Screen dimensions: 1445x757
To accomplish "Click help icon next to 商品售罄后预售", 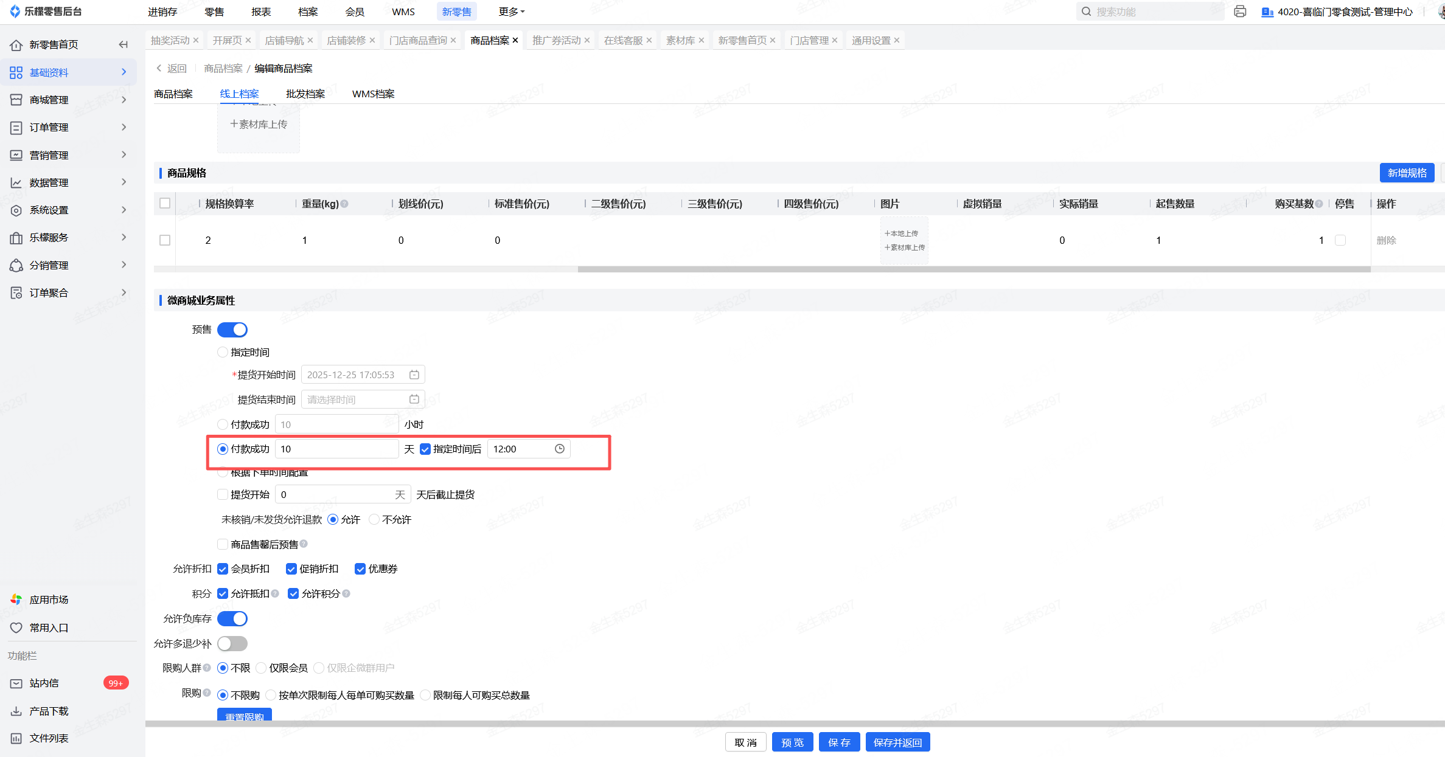I will 304,544.
